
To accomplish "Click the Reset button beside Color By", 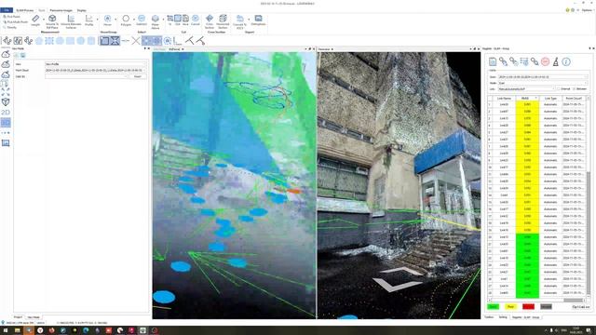I will click(138, 76).
